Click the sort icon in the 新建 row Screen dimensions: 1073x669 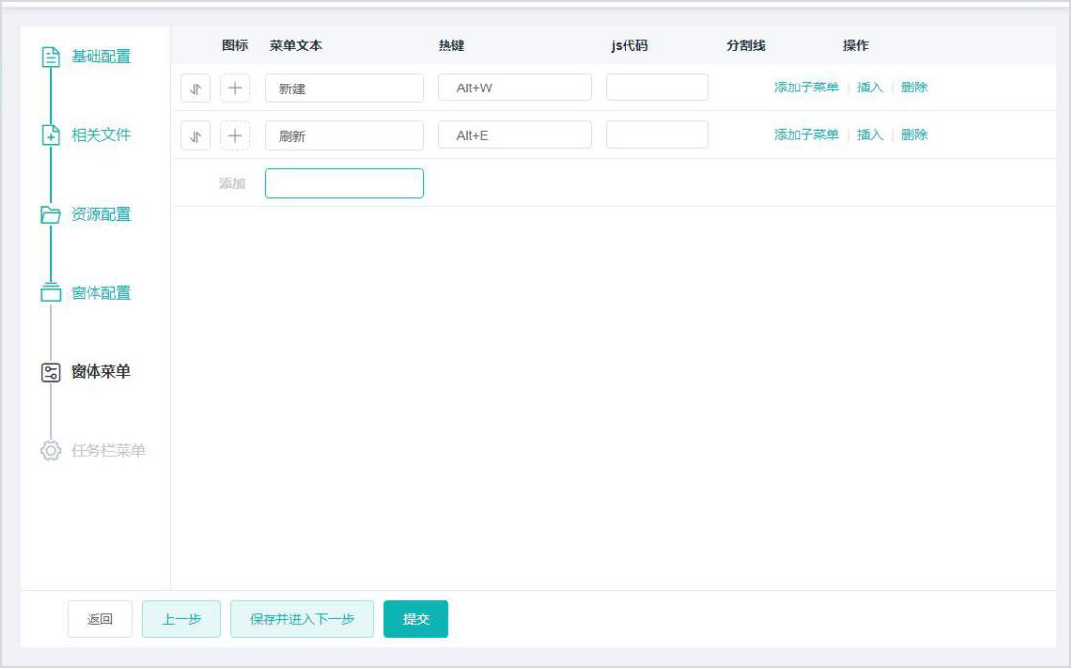[195, 87]
